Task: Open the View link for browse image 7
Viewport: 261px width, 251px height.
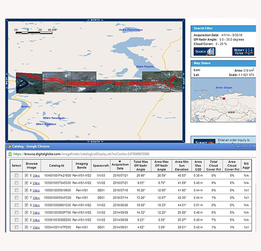Action: (x=36, y=198)
